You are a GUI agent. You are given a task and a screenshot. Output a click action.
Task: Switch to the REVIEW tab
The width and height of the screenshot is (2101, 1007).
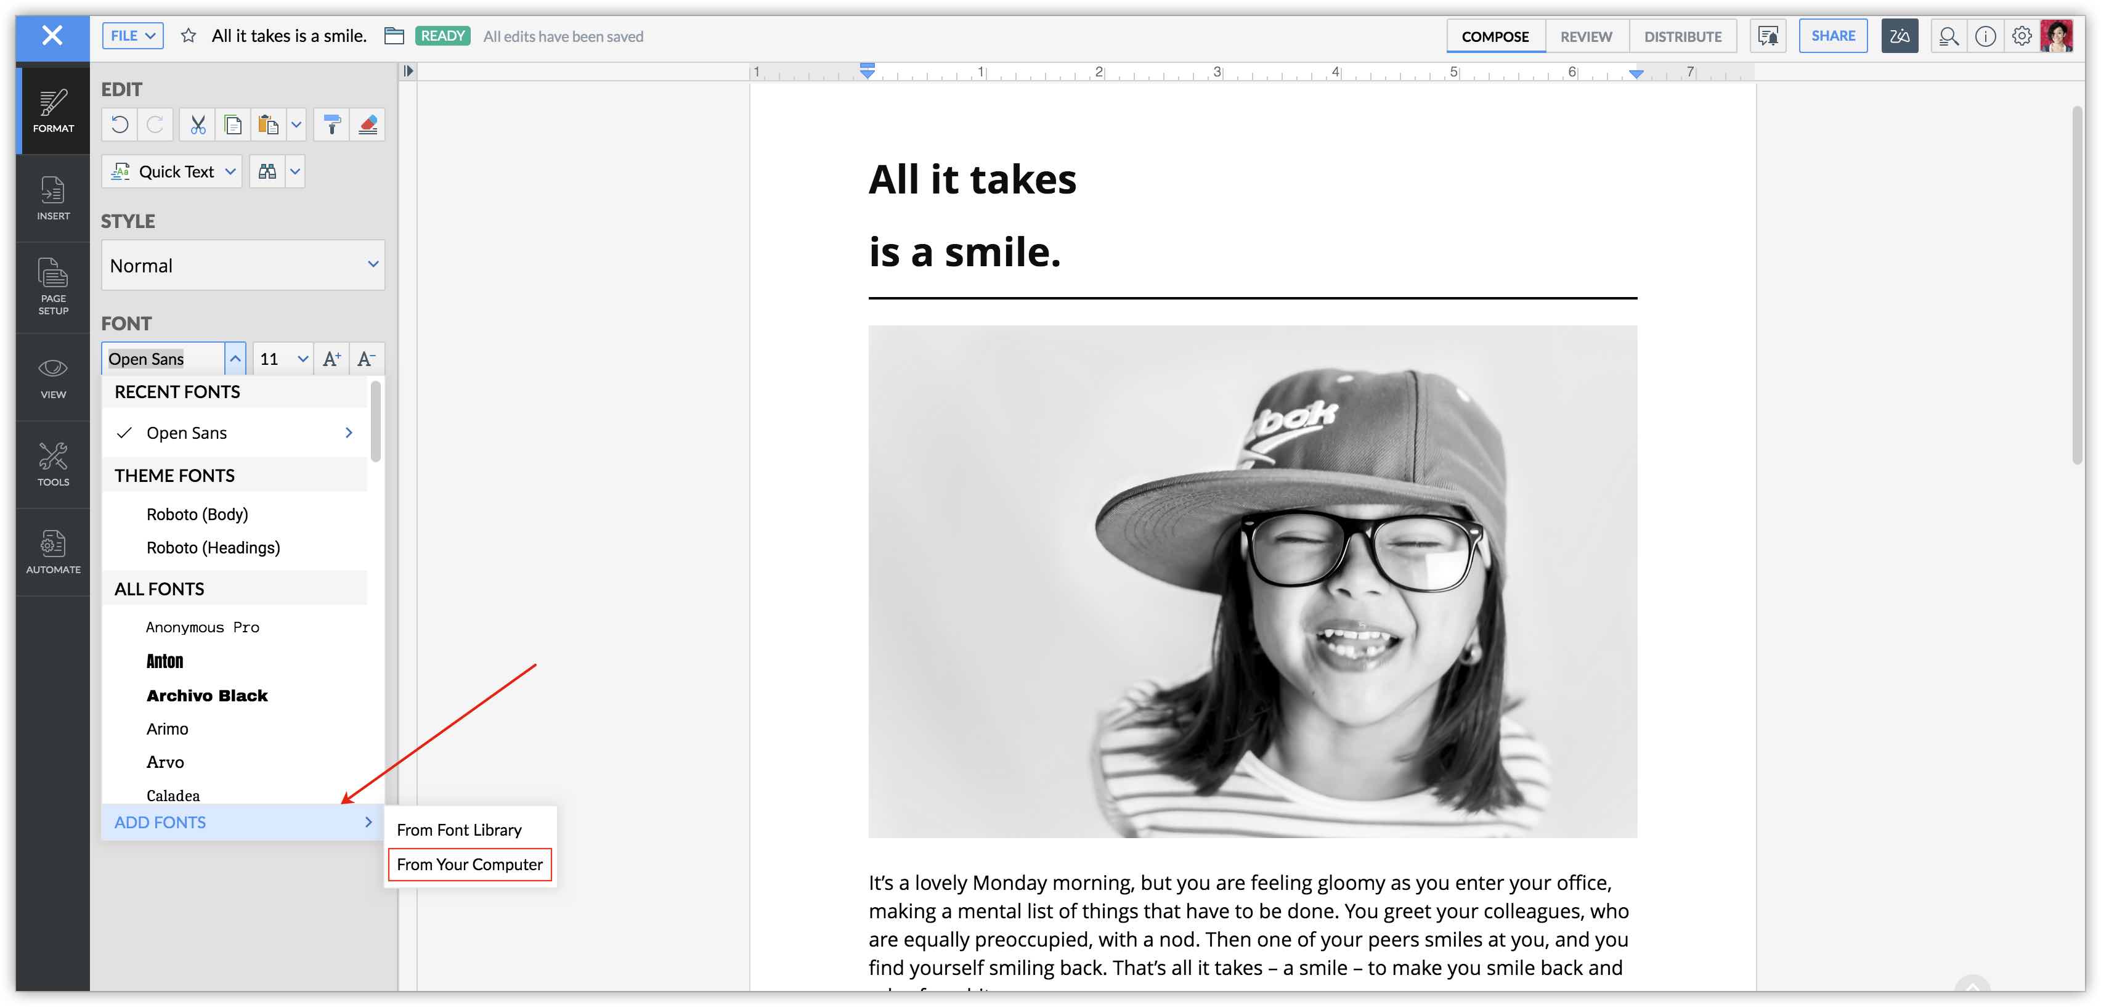1585,36
